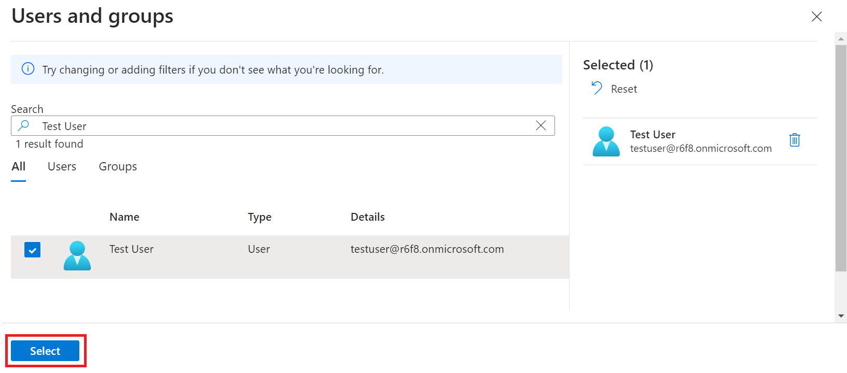Viewport: 847px width, 373px height.
Task: Click the scrollbar down arrow
Action: pyautogui.click(x=841, y=316)
